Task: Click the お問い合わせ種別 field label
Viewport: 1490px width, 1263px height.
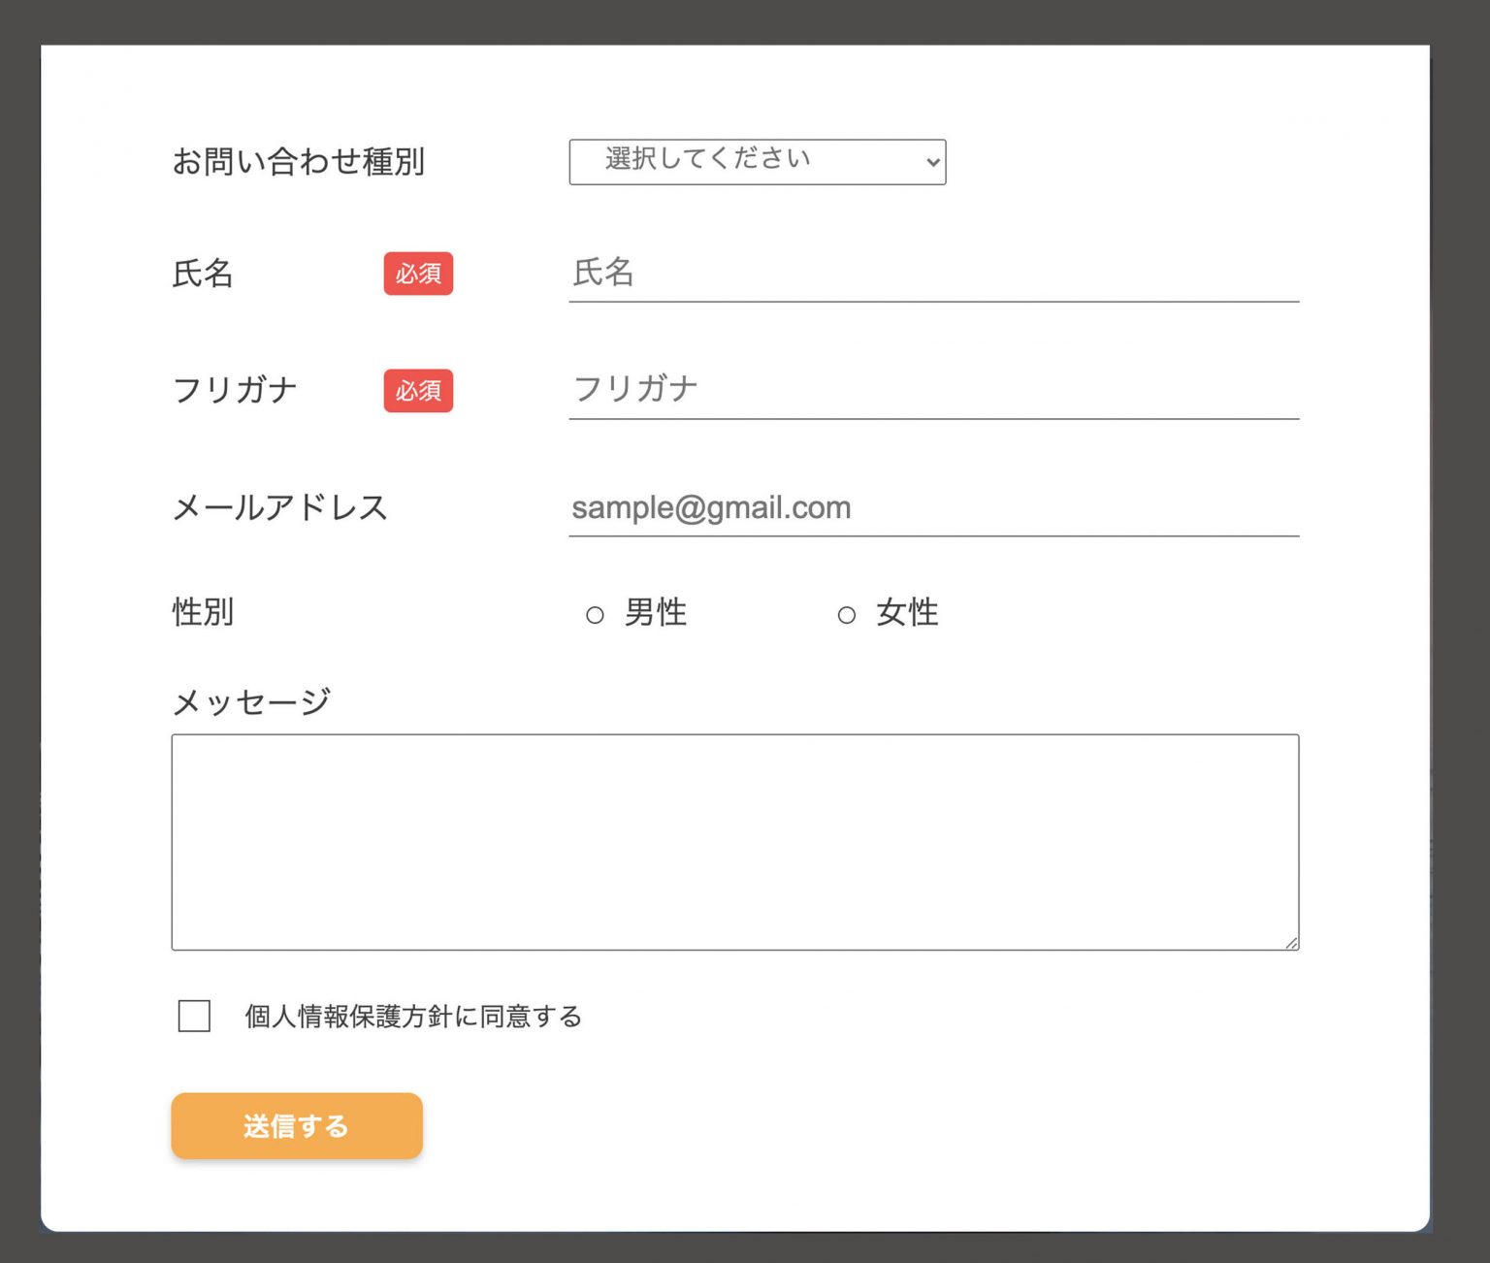Action: [299, 162]
